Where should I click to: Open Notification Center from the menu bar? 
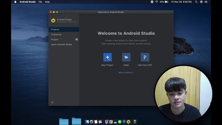coord(206,2)
